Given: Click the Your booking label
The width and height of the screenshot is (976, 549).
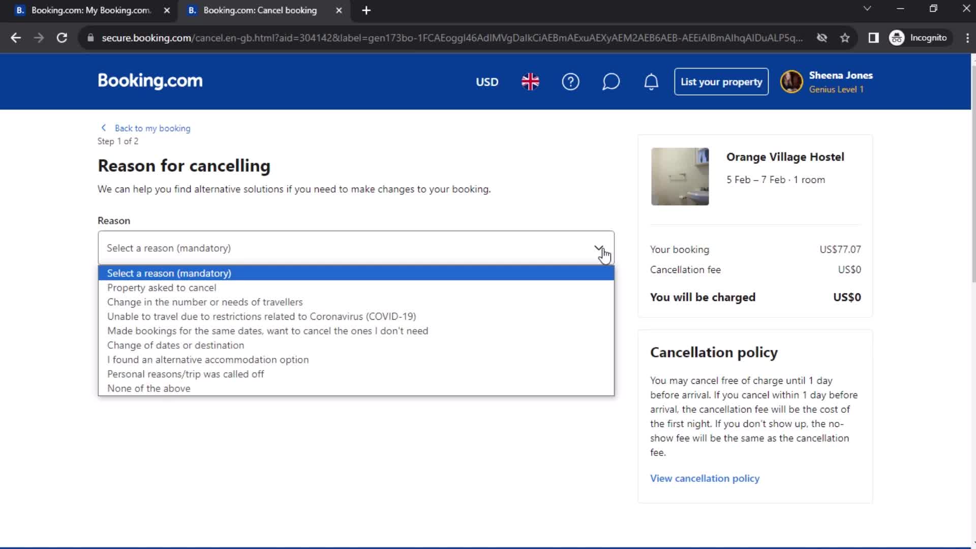Looking at the screenshot, I should (680, 250).
